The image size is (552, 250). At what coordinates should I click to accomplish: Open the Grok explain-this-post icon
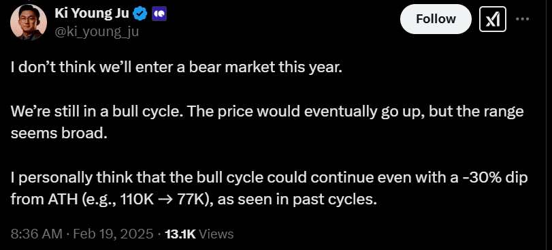493,19
